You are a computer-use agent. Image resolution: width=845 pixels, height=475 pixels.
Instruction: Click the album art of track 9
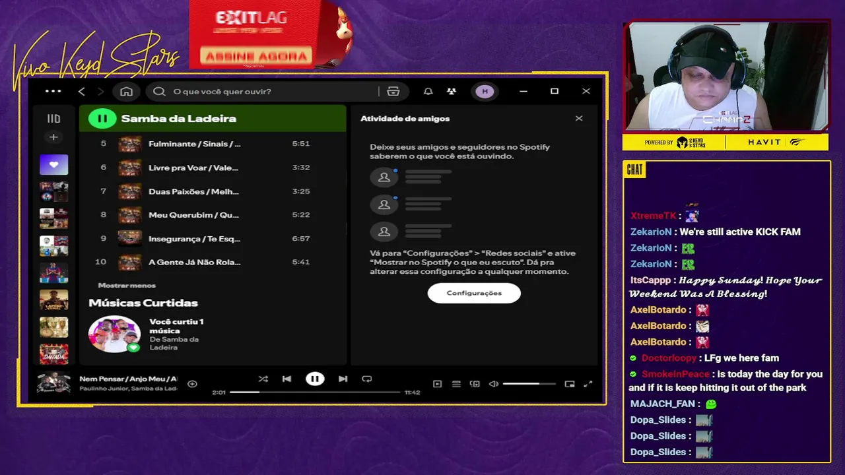[129, 238]
